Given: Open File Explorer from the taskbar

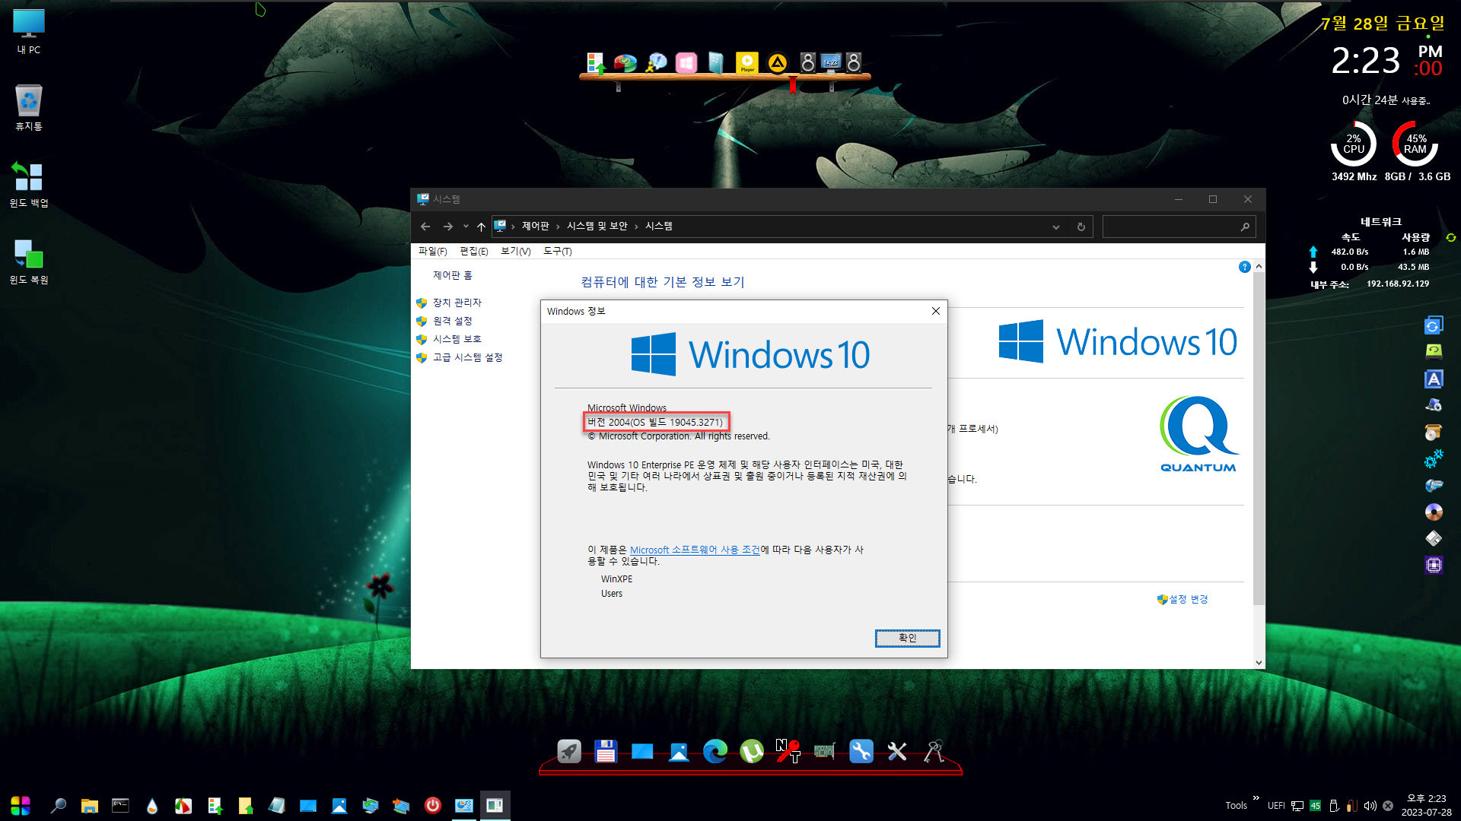Looking at the screenshot, I should (90, 806).
